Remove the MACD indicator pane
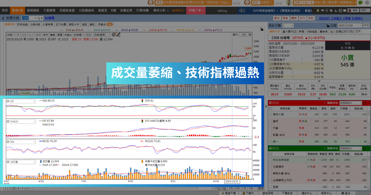 (8, 122)
